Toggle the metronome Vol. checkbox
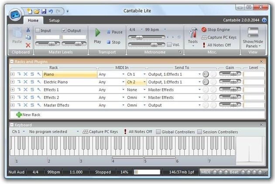The width and height of the screenshot is (275, 184). click(169, 44)
